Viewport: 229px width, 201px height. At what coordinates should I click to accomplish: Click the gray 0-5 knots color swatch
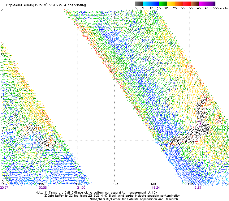[x=139, y=4]
